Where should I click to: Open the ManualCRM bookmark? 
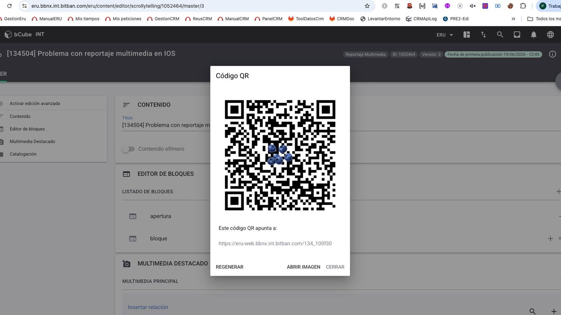click(x=233, y=19)
